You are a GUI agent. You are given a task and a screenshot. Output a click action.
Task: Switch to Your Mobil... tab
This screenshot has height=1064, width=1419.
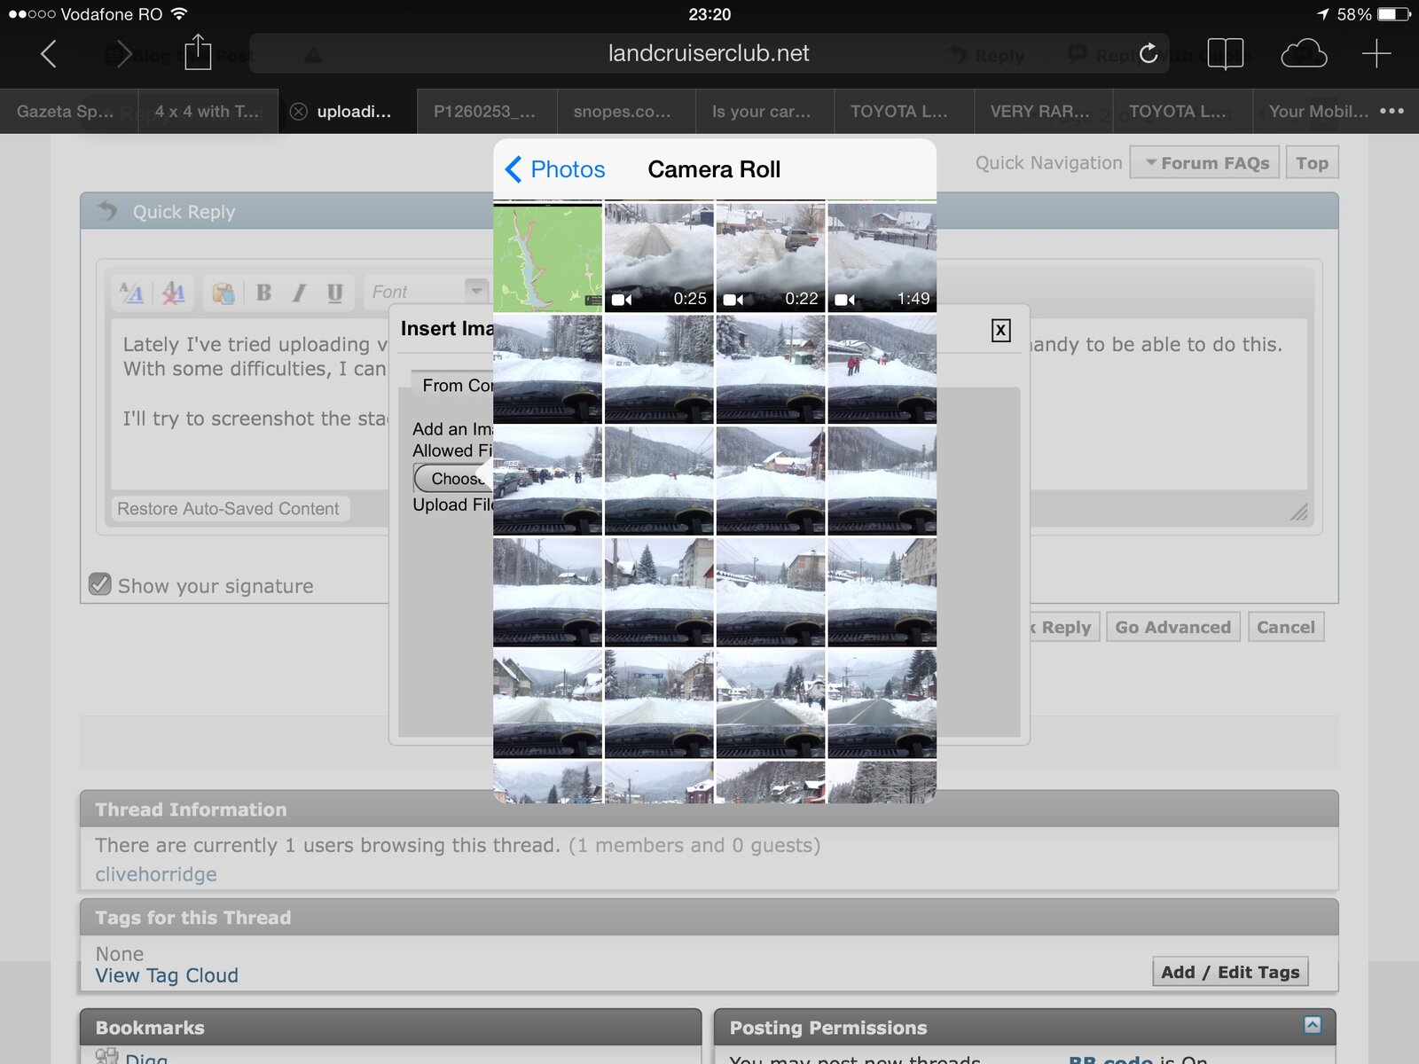pyautogui.click(x=1319, y=112)
